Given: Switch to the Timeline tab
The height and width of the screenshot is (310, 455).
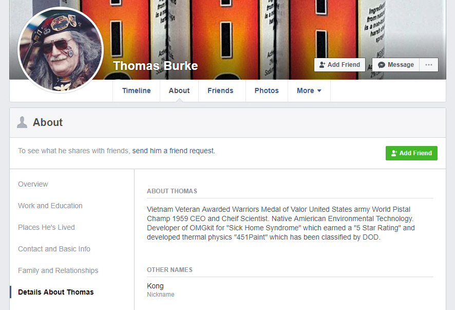Looking at the screenshot, I should pos(137,90).
